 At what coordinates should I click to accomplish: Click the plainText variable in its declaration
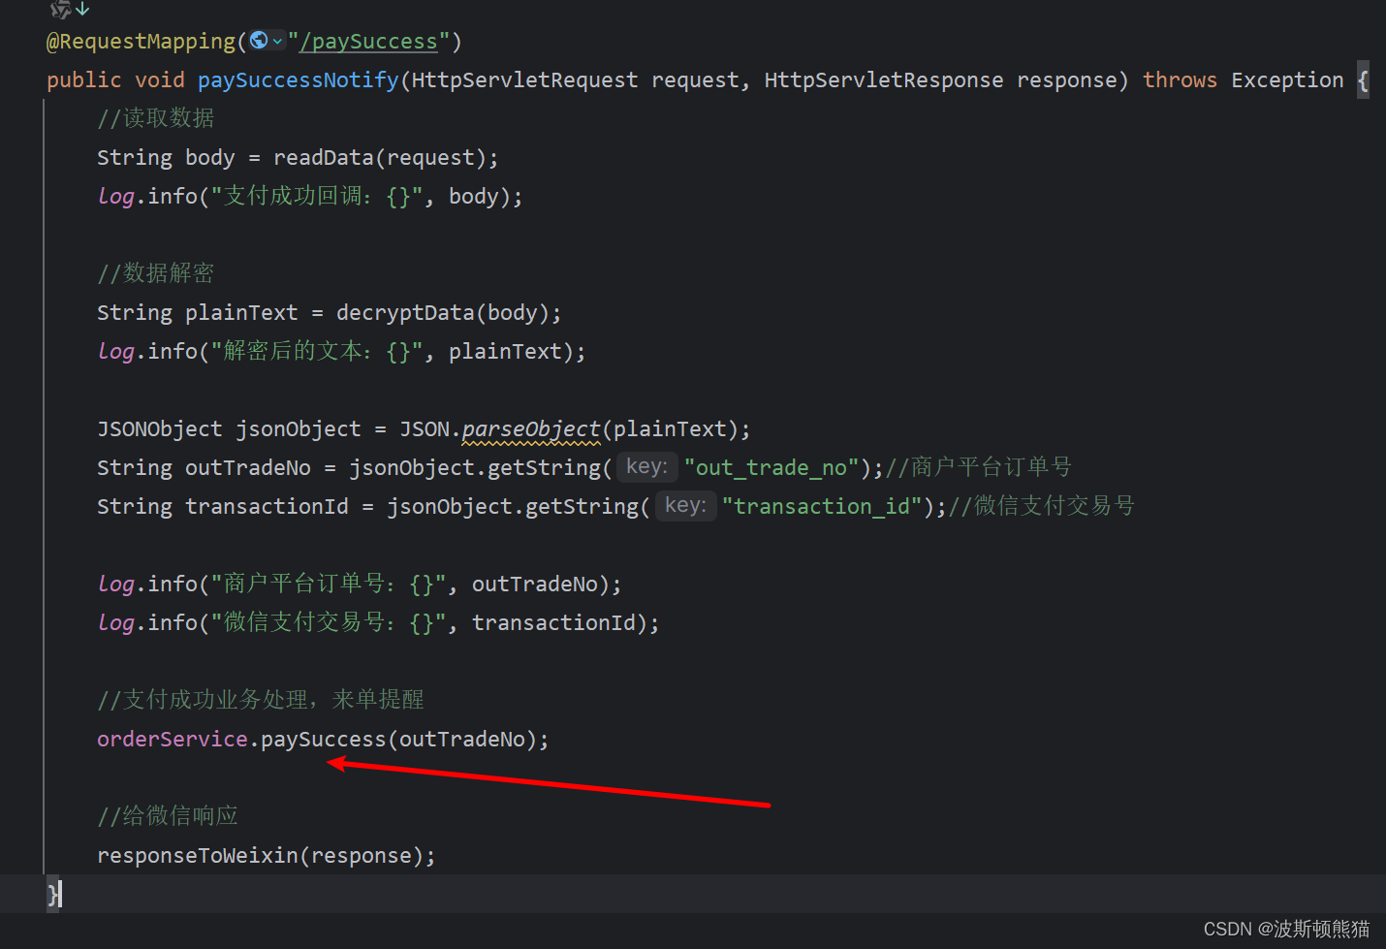(x=241, y=313)
